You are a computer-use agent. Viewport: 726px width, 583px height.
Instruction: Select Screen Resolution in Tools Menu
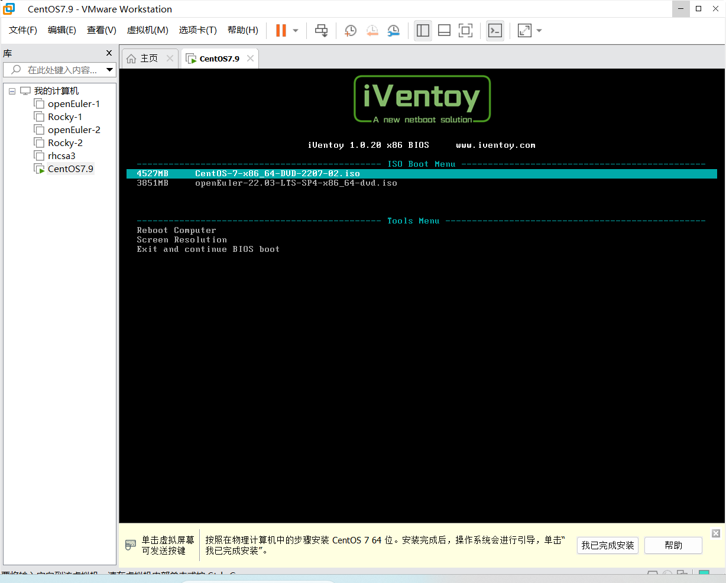181,239
